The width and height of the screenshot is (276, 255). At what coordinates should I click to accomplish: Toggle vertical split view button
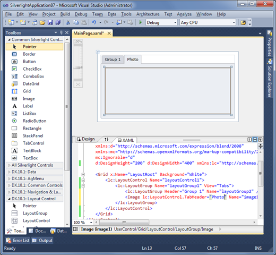[249, 140]
